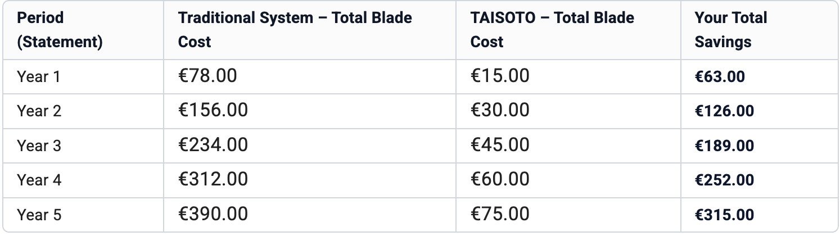Click the "TAISOTO – Total Blade Cost" header
The image size is (840, 236).
[x=552, y=30]
